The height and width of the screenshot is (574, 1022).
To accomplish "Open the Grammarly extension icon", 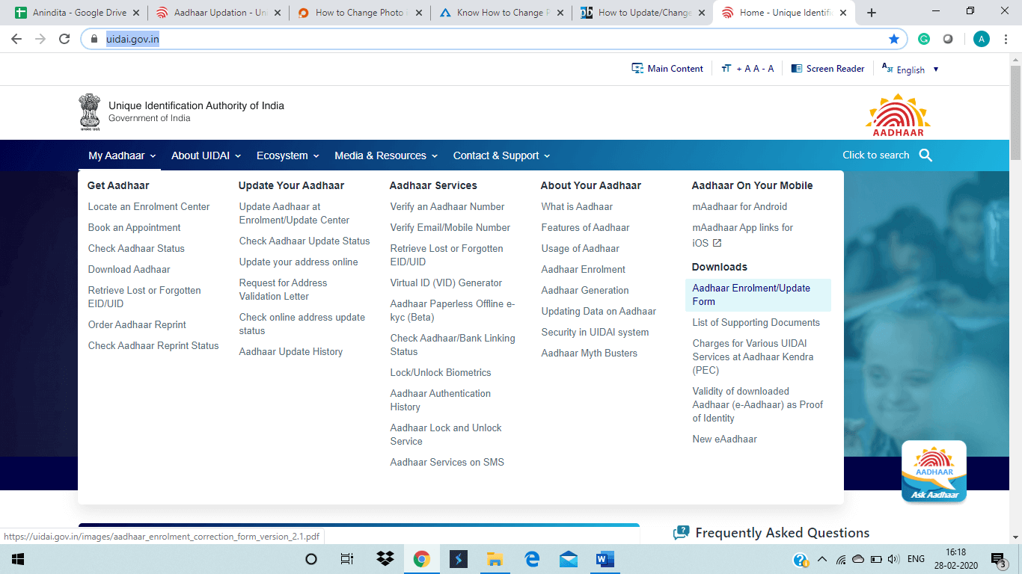I will tap(924, 39).
